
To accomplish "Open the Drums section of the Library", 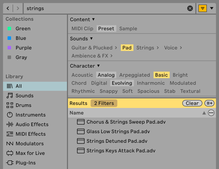I will (x=22, y=105).
